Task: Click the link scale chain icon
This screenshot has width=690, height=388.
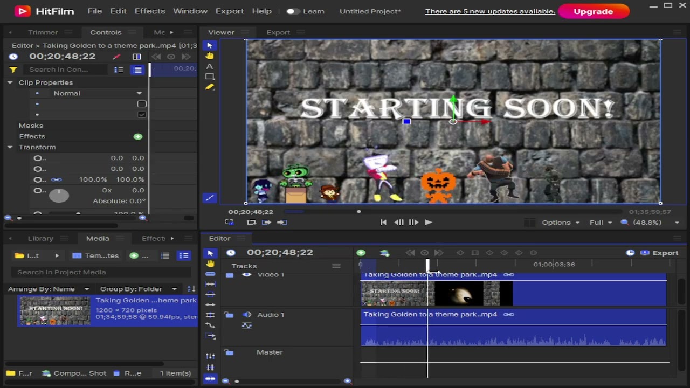Action: click(57, 179)
